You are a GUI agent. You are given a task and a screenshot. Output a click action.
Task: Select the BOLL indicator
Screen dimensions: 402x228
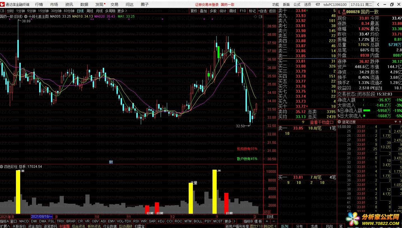click(198, 221)
